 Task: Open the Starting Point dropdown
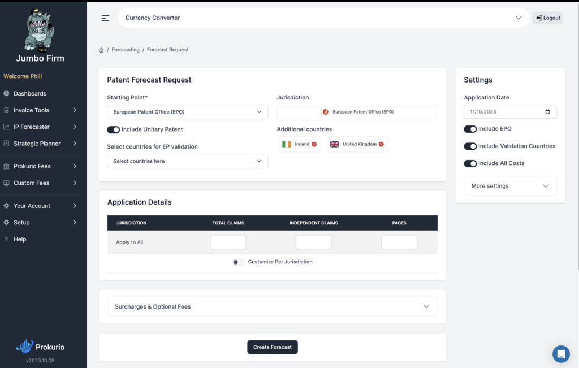tap(188, 112)
